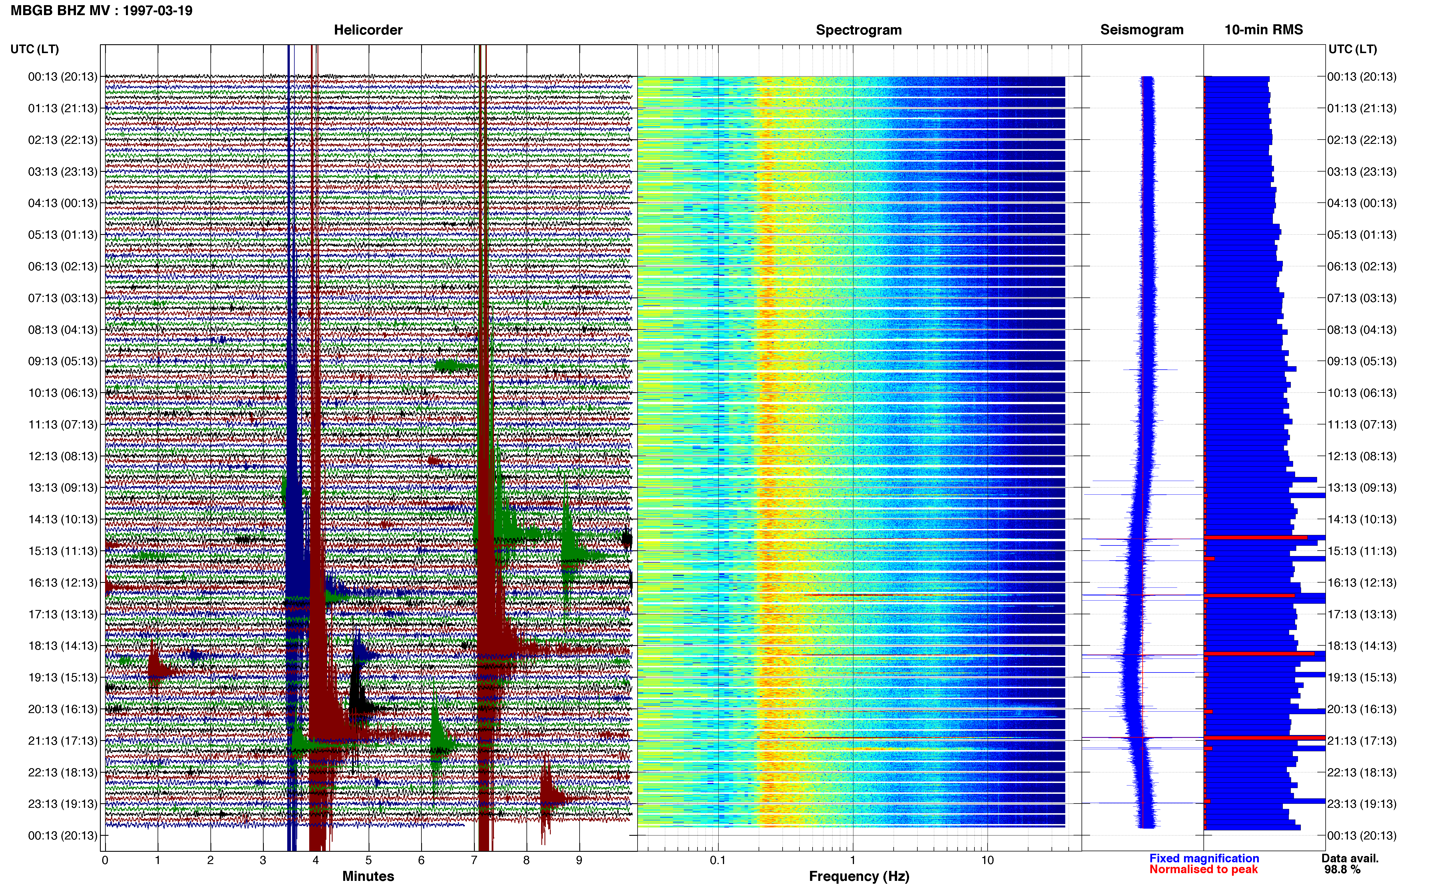Click the '10-min RMS' panel heading
Image resolution: width=1433 pixels, height=896 pixels.
[1263, 30]
